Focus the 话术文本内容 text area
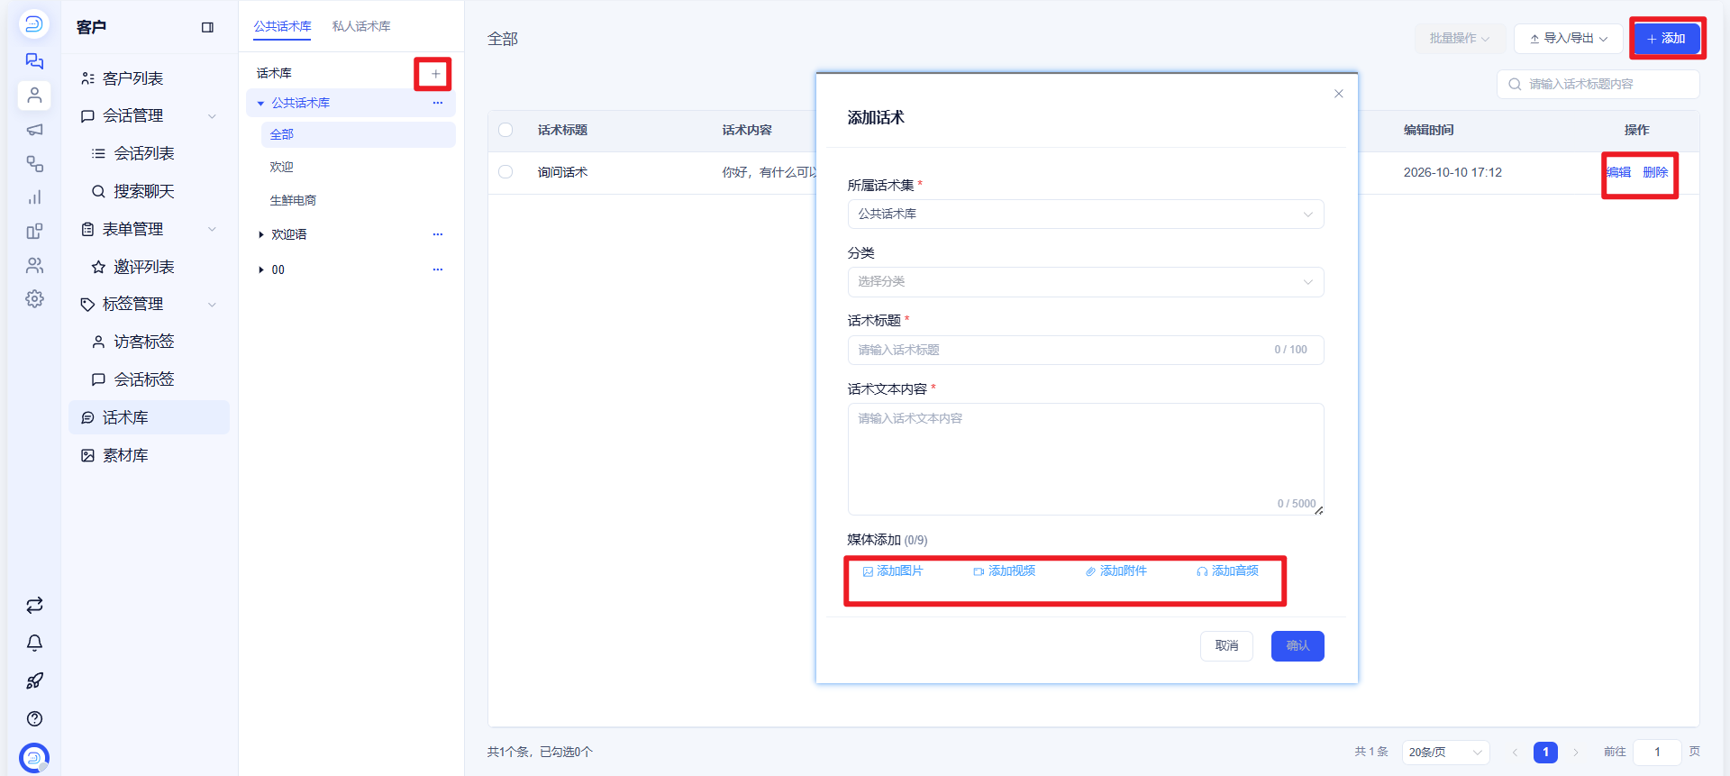 (1086, 460)
